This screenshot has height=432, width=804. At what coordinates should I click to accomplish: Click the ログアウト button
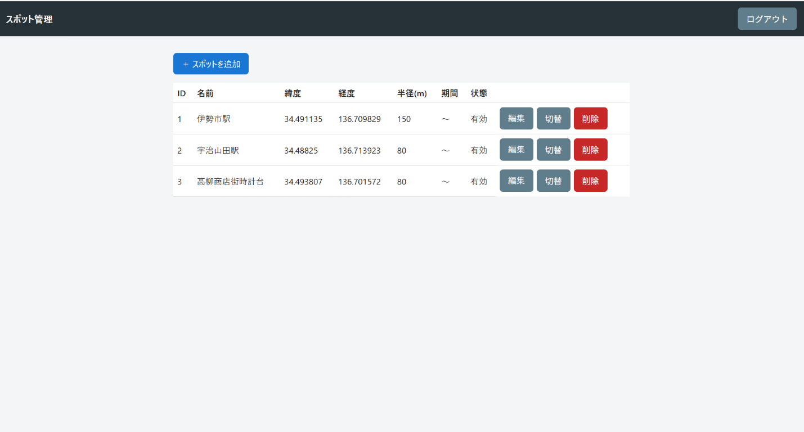767,19
